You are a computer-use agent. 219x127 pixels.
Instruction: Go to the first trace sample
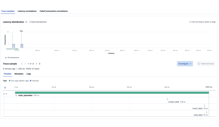22,64
